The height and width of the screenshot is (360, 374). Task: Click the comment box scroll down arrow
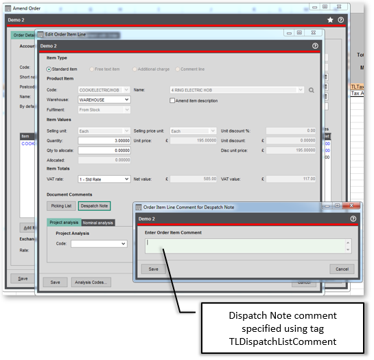(348, 249)
